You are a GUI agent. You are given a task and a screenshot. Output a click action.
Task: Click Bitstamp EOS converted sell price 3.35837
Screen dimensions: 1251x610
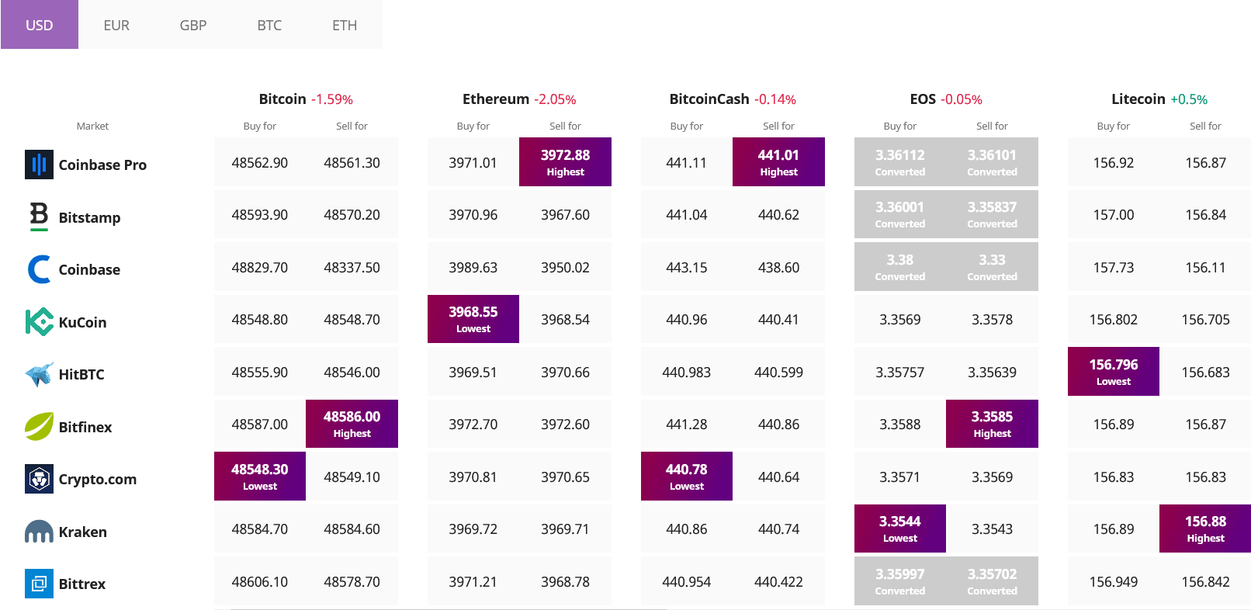tap(992, 214)
